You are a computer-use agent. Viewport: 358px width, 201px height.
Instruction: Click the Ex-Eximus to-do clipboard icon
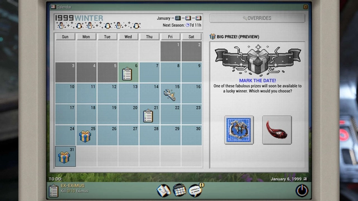pos(54,190)
